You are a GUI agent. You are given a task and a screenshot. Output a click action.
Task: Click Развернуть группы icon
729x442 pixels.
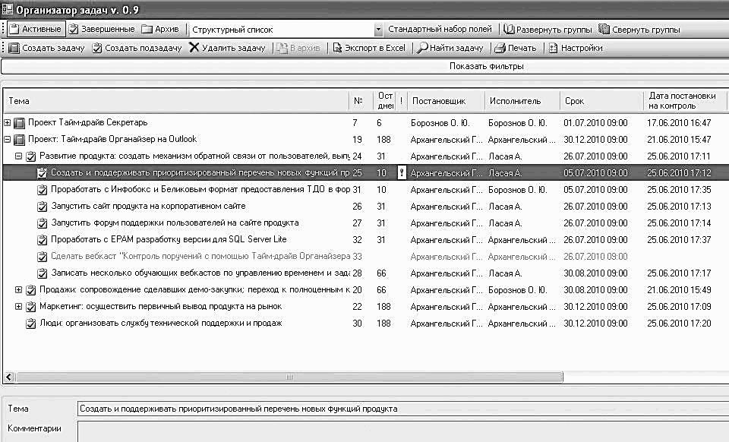509,30
